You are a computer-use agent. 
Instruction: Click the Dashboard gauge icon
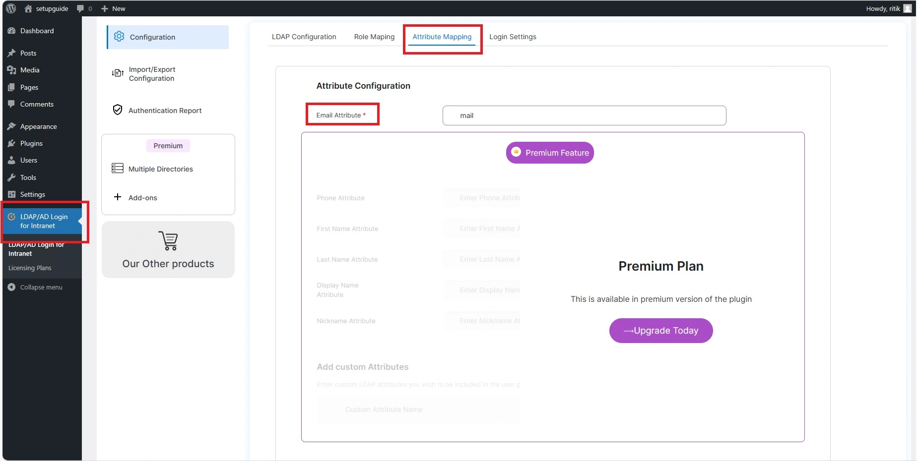pyautogui.click(x=12, y=31)
